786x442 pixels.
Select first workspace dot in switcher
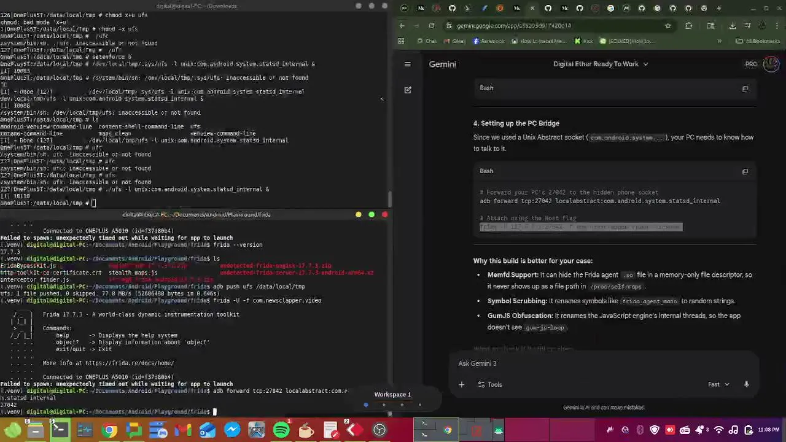click(x=366, y=405)
